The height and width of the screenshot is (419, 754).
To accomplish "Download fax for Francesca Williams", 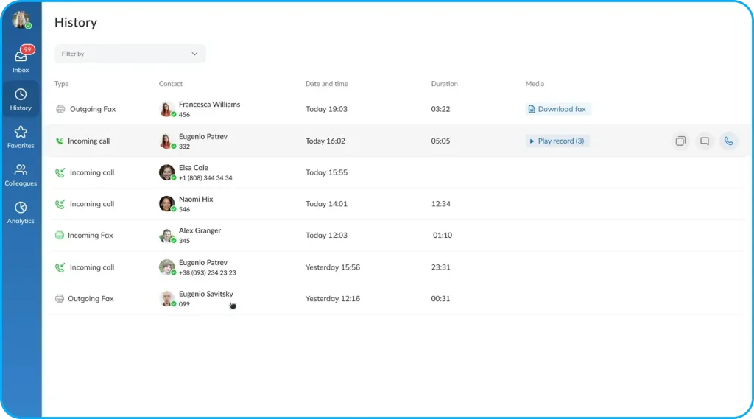I will 558,109.
